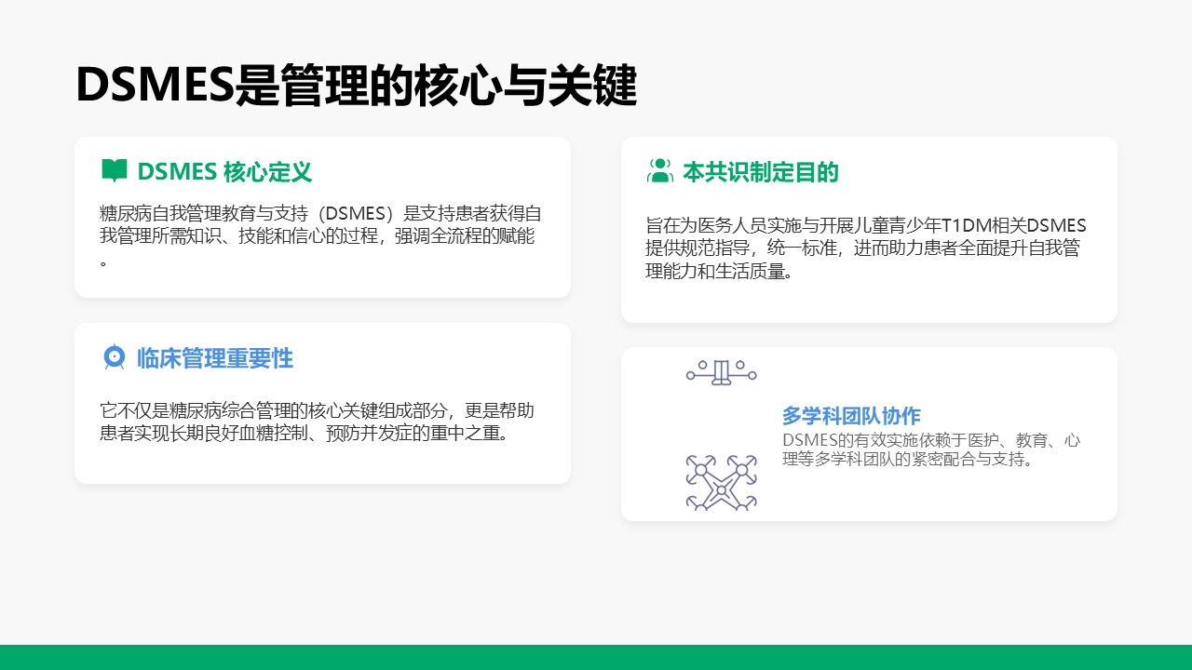Click the text line ending with 重中之重
The height and width of the screenshot is (670, 1192).
[x=305, y=434]
